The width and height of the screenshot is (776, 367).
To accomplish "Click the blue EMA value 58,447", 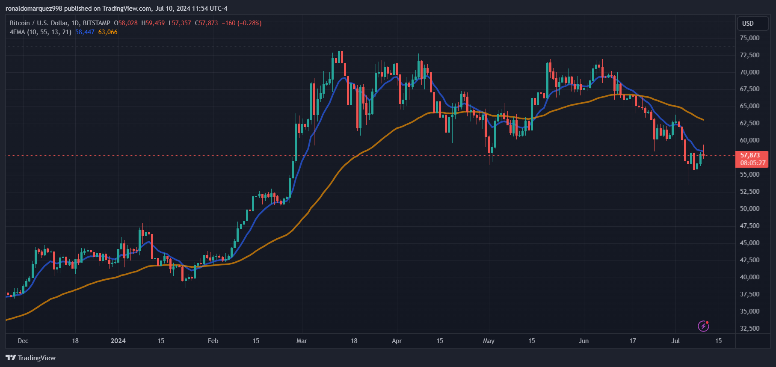I will (x=85, y=32).
